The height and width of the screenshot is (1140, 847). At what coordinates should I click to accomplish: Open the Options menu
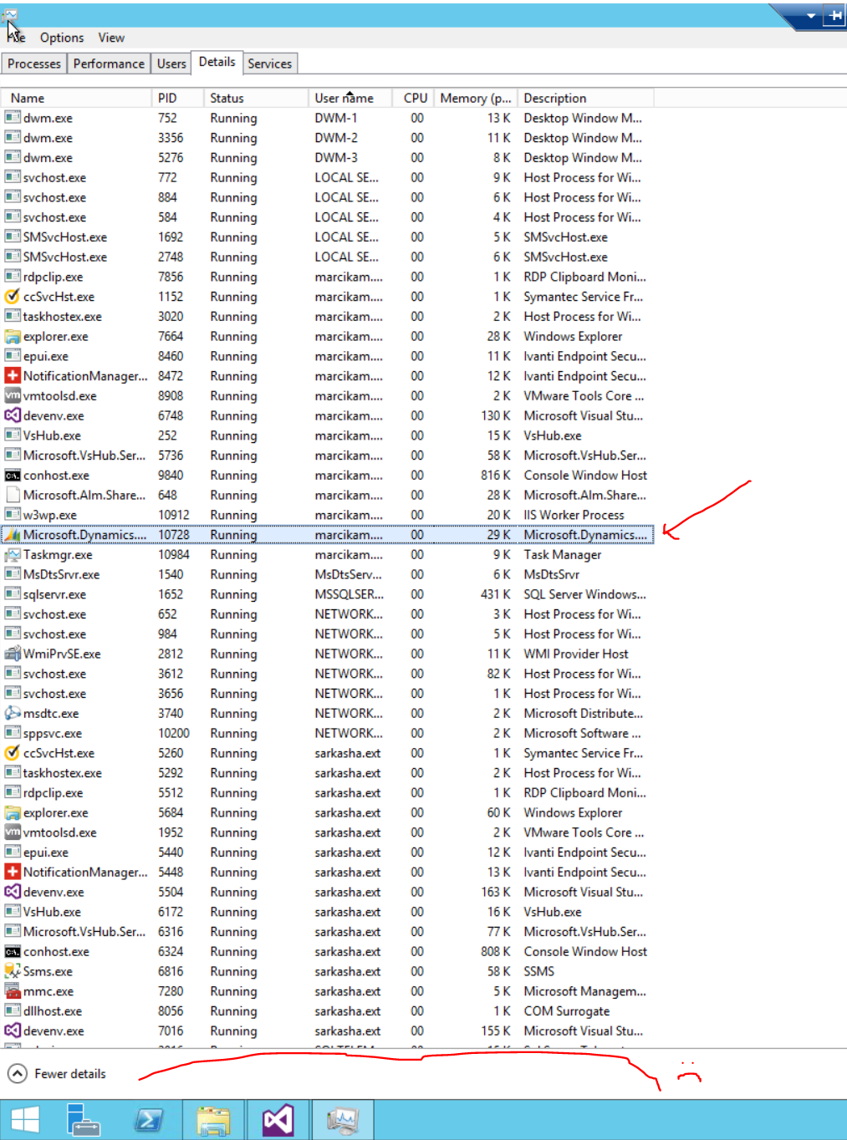tap(62, 38)
